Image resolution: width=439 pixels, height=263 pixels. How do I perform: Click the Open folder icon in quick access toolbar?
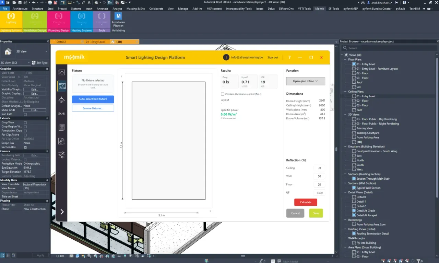(14, 3)
